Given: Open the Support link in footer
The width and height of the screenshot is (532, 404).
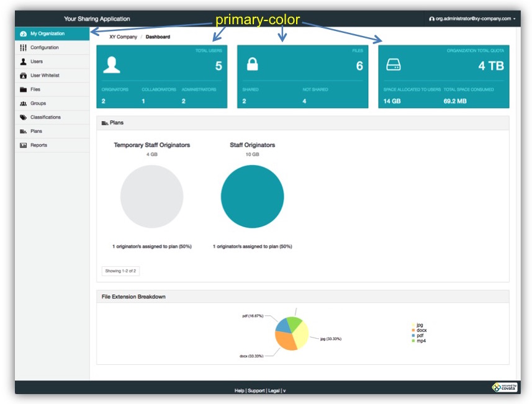Looking at the screenshot, I should point(257,390).
